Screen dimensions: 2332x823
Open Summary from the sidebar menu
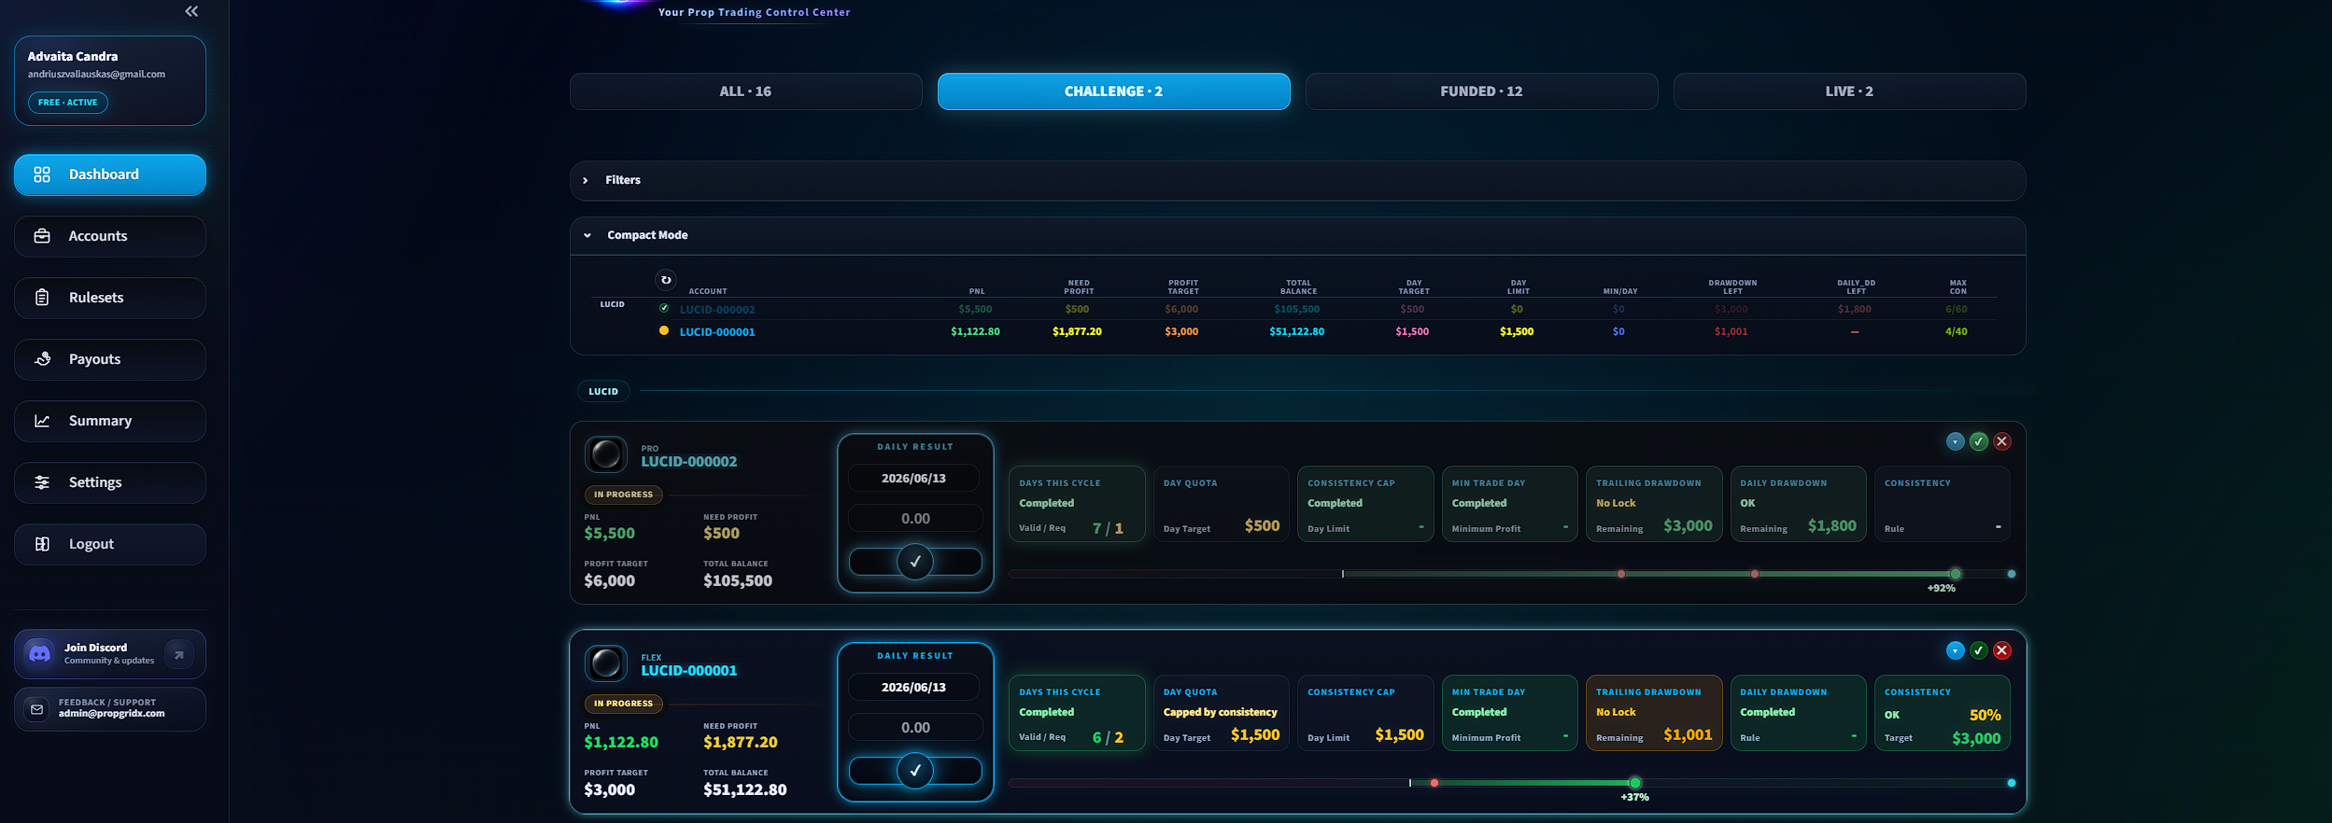click(110, 421)
